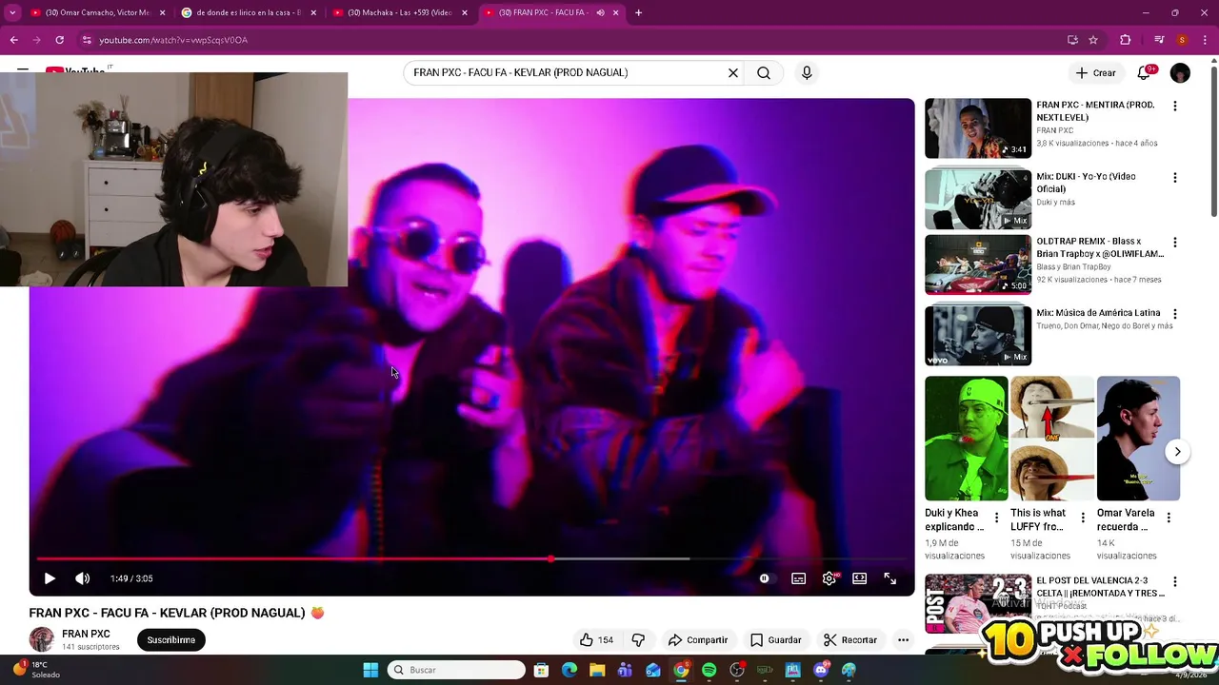Open the Chrome profile button
This screenshot has width=1219, height=685.
coord(1182,40)
